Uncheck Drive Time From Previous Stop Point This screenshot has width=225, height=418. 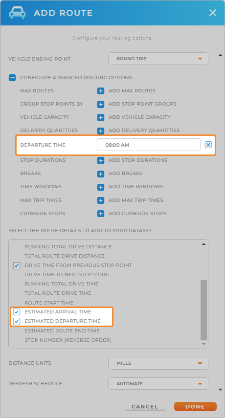[x=17, y=265]
